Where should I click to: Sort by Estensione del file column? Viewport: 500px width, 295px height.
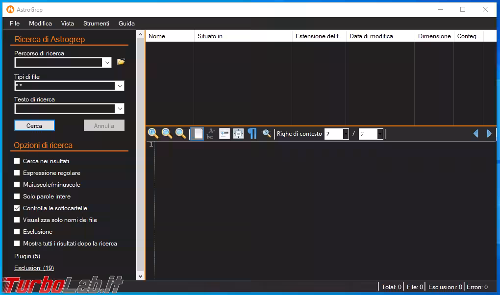coord(319,36)
